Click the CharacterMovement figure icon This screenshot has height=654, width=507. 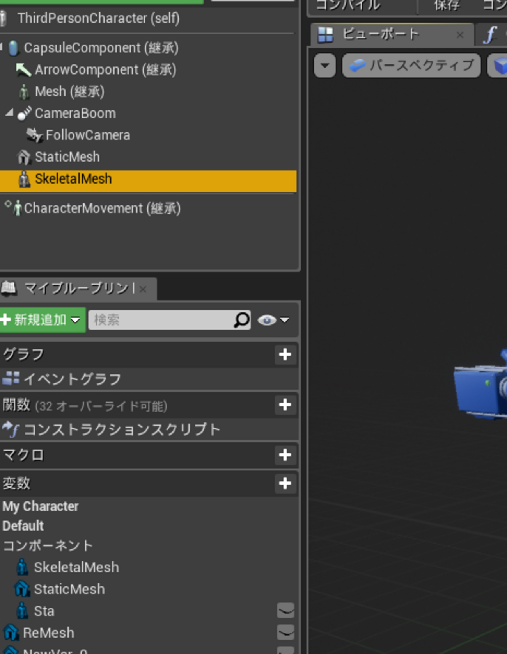click(18, 208)
